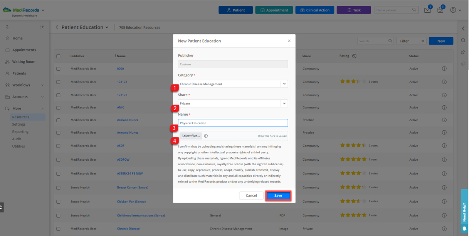The image size is (469, 236).
Task: Open Appointments in the sidebar
Action: coord(24,50)
